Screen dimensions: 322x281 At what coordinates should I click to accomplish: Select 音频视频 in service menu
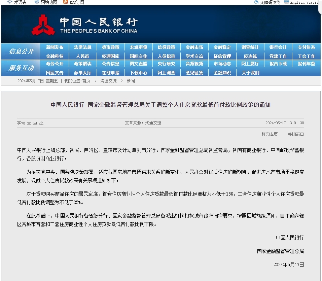click(x=194, y=64)
